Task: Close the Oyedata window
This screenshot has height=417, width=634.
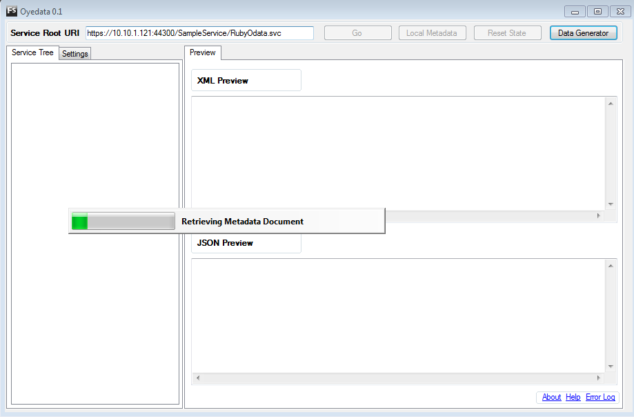Action: click(620, 12)
